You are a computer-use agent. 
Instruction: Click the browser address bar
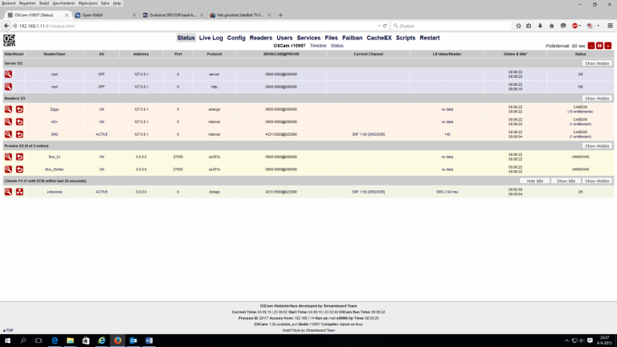click(x=201, y=26)
